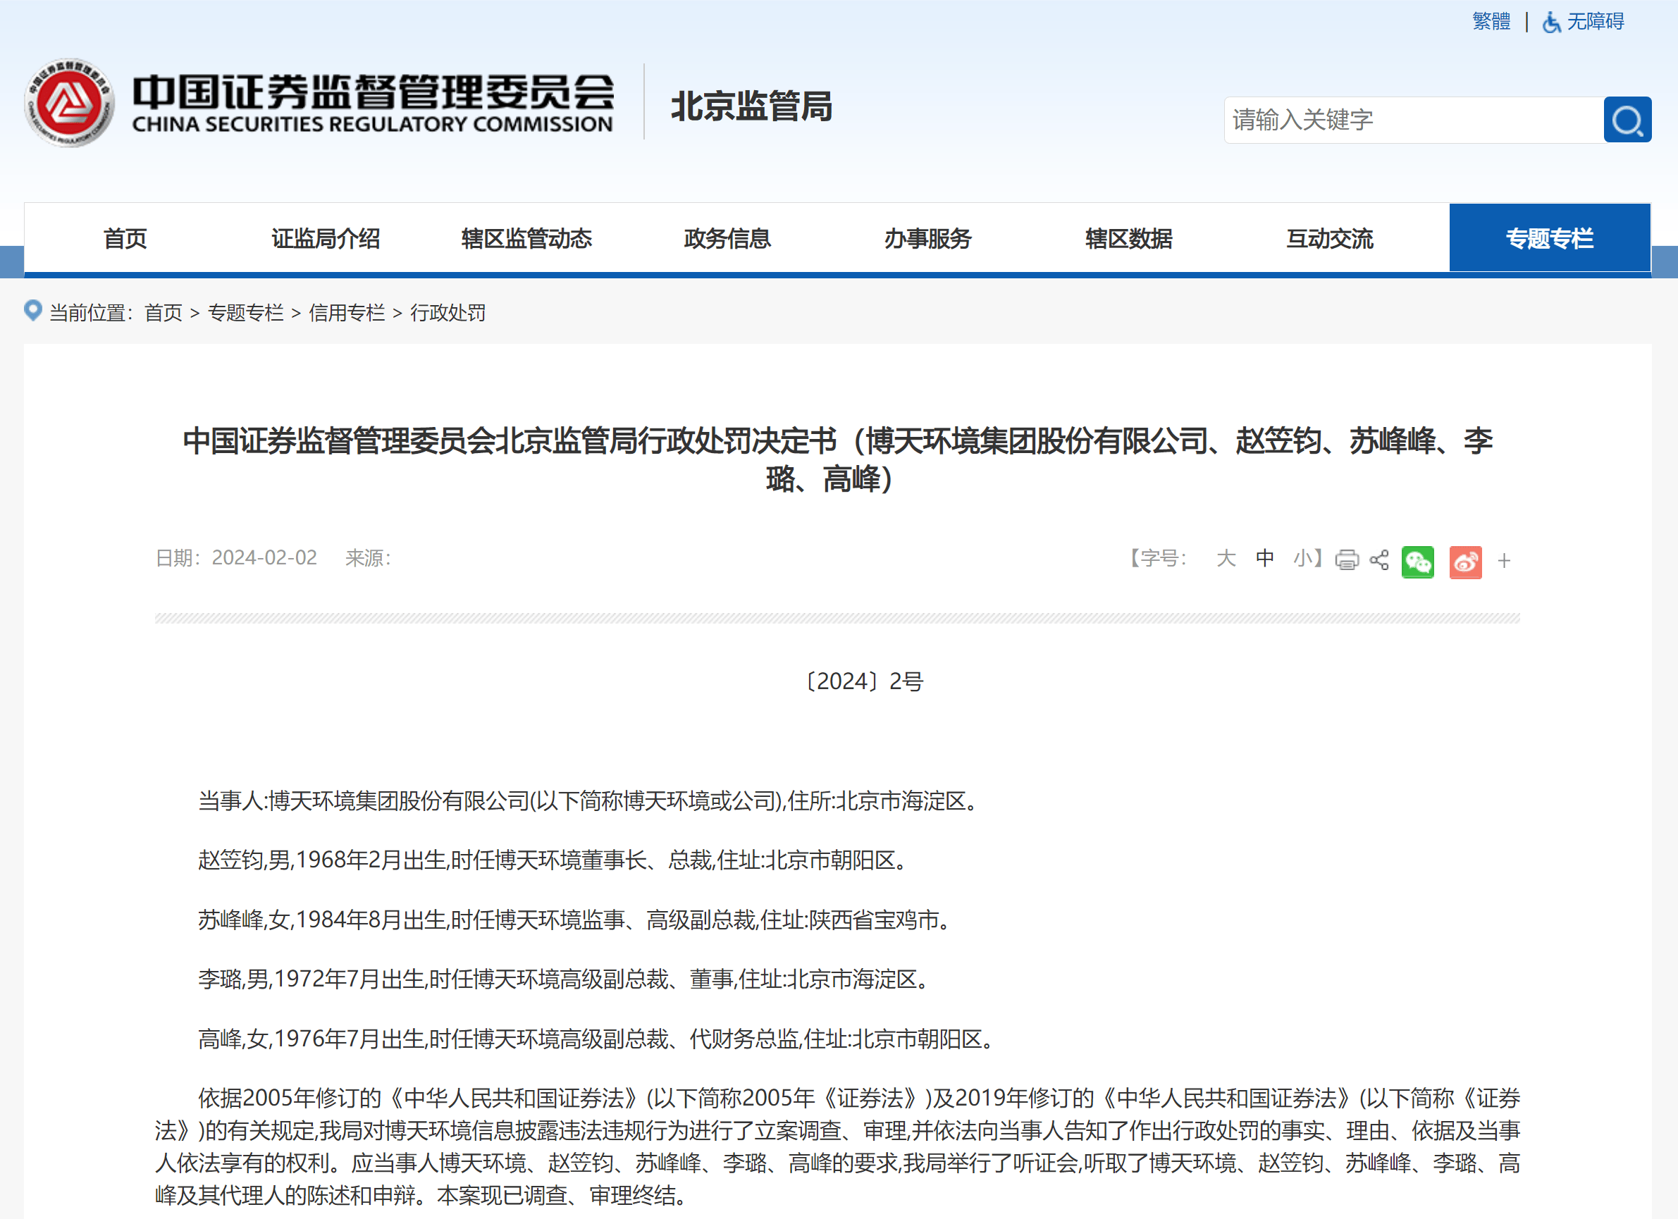
Task: Click the paragraph about 高峰,女,1976年7月出生
Action: tap(598, 1039)
